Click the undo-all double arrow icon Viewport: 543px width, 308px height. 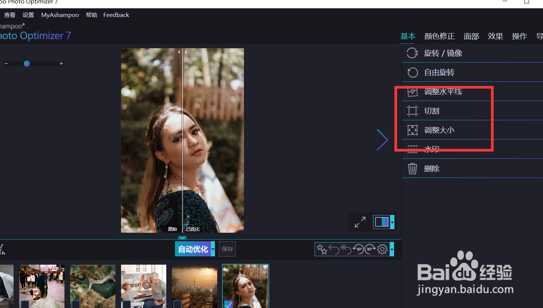[346, 249]
